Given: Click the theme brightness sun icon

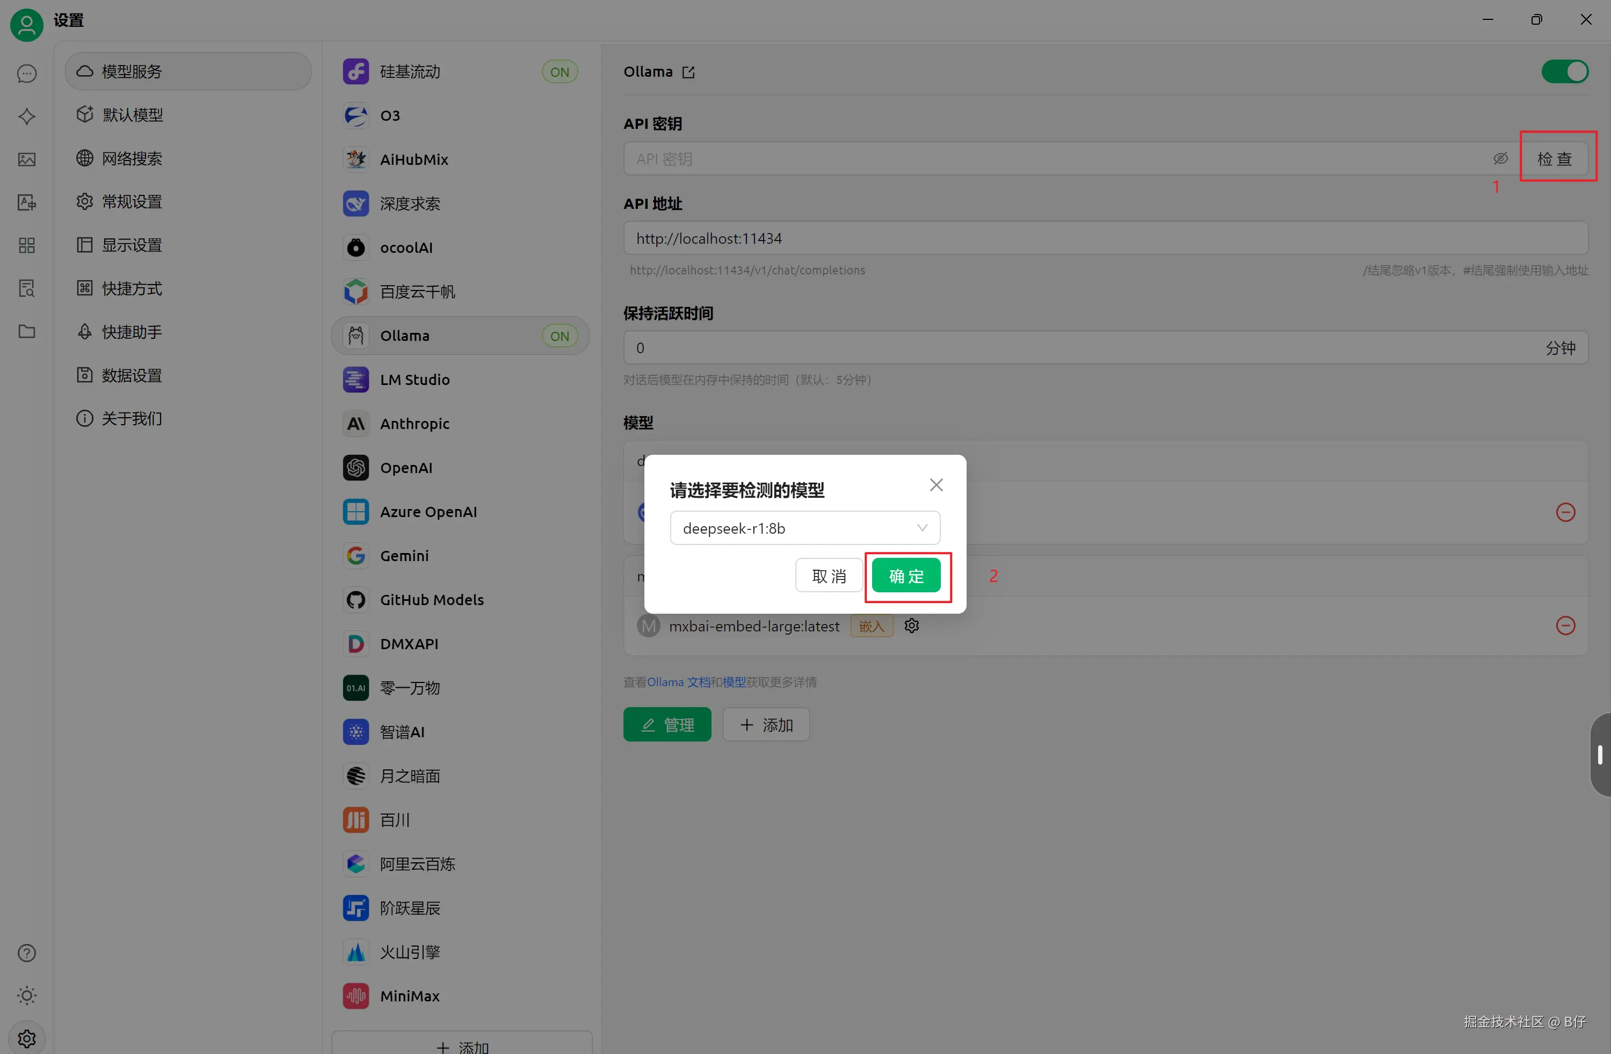Looking at the screenshot, I should click(26, 995).
